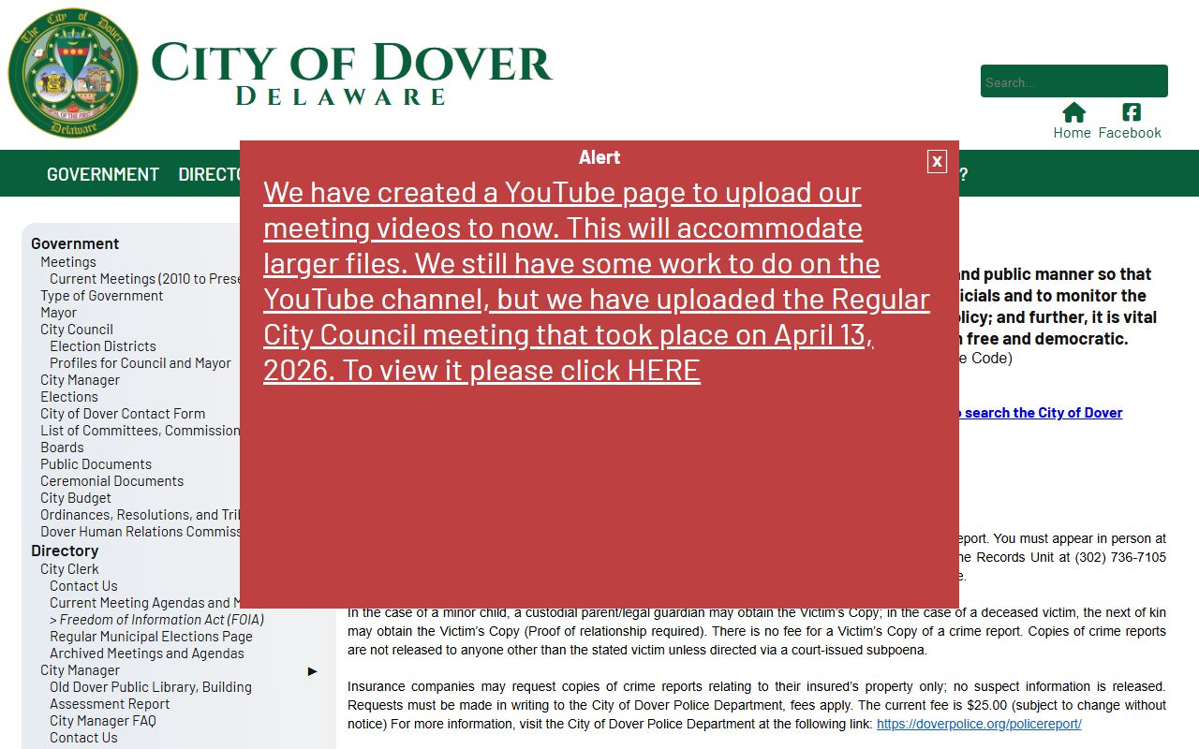Click the City of Dover Delaware title
Image resolution: width=1199 pixels, height=749 pixels.
[351, 73]
